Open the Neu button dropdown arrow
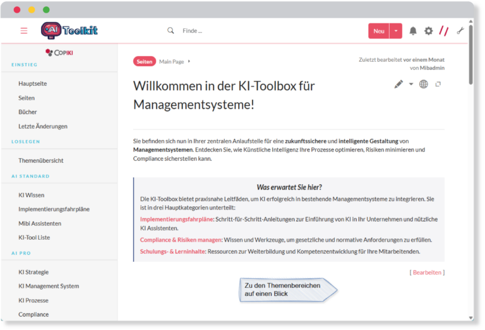The width and height of the screenshot is (485, 330). pyautogui.click(x=395, y=31)
